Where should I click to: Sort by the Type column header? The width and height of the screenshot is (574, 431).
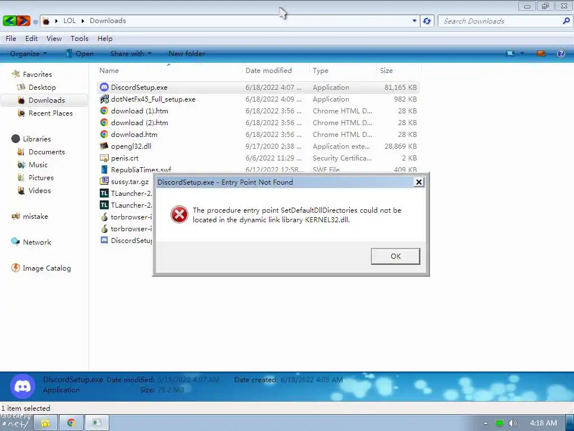342,70
